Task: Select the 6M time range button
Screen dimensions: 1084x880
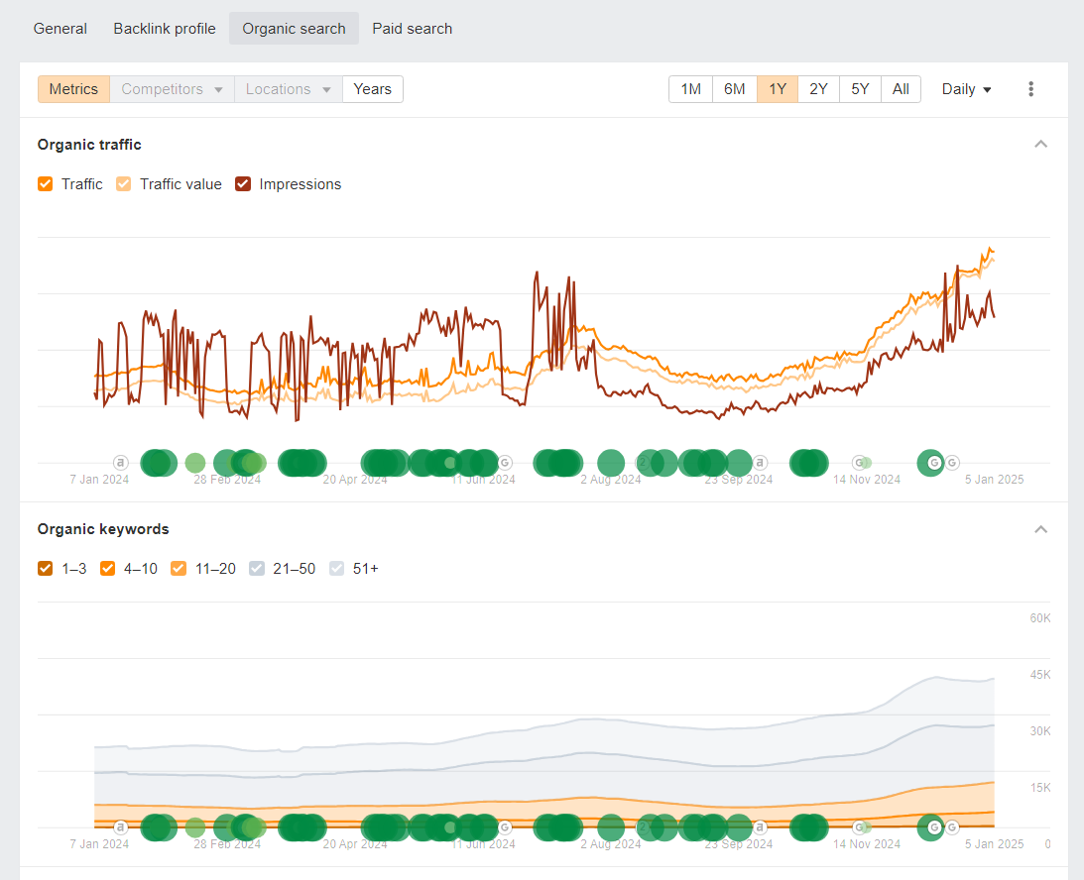Action: tap(734, 89)
